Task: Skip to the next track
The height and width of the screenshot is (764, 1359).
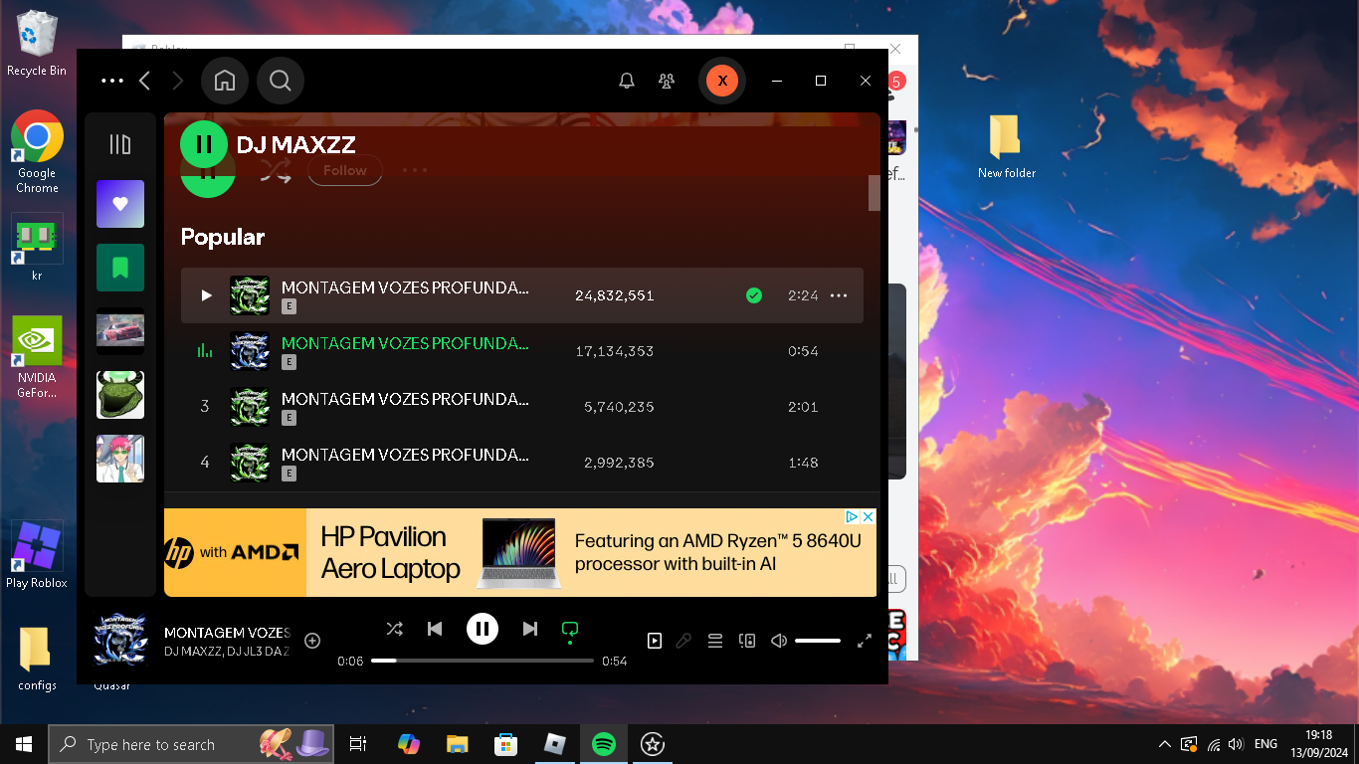Action: [x=530, y=629]
